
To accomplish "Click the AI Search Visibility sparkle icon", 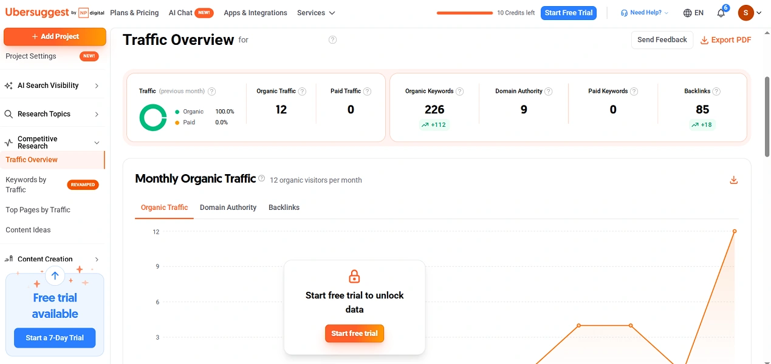I will [9, 86].
